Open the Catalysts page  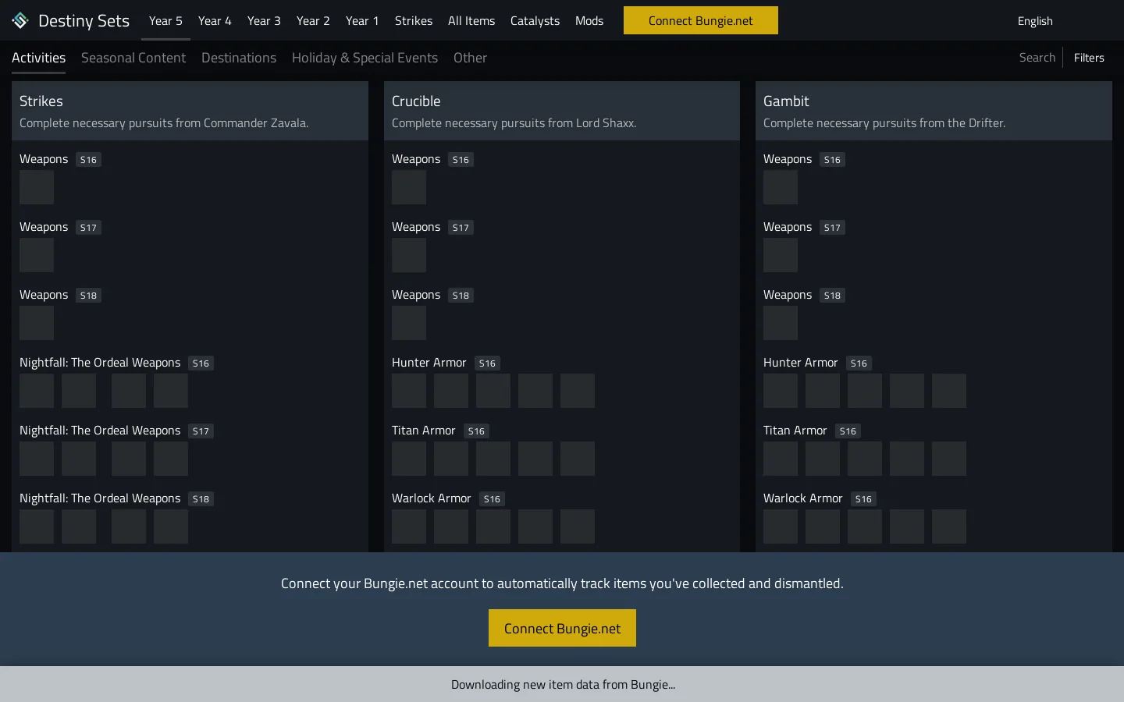point(535,20)
